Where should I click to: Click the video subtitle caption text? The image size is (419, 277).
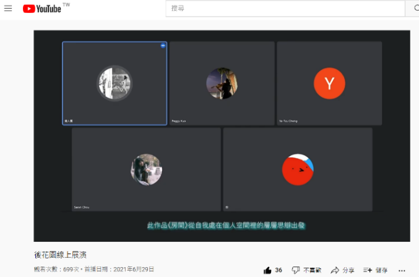[x=226, y=225]
